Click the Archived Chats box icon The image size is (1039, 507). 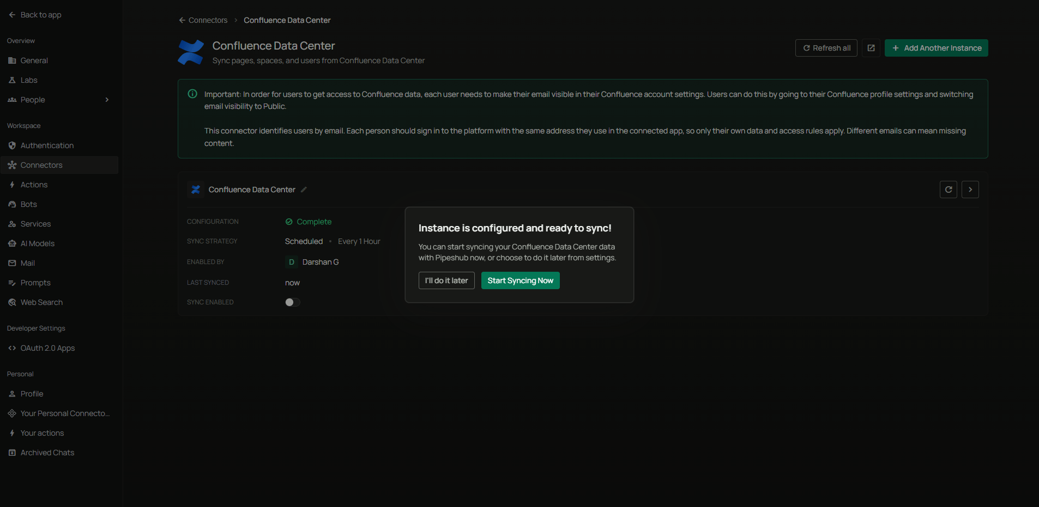click(x=12, y=453)
